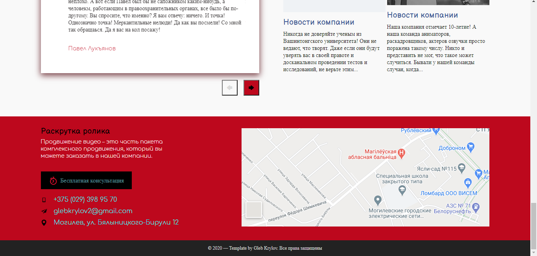The height and width of the screenshot is (256, 537).
Task: Call the +375 (029) 398 95 70 link
Action: pyautogui.click(x=85, y=199)
